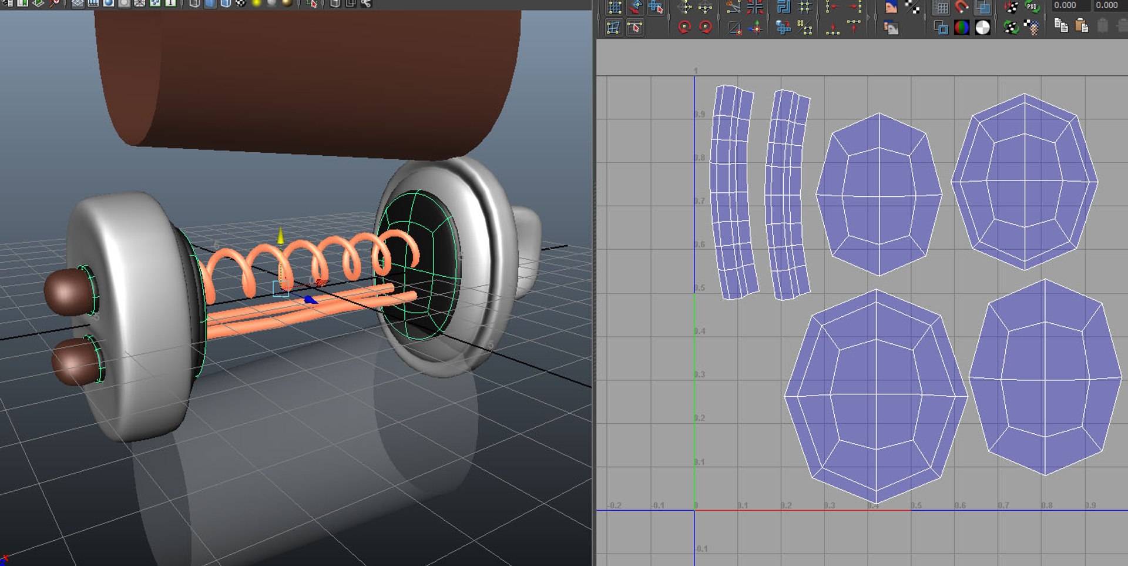This screenshot has width=1128, height=566.
Task: Click the yellow Y-axis manipulator handle
Action: click(281, 235)
